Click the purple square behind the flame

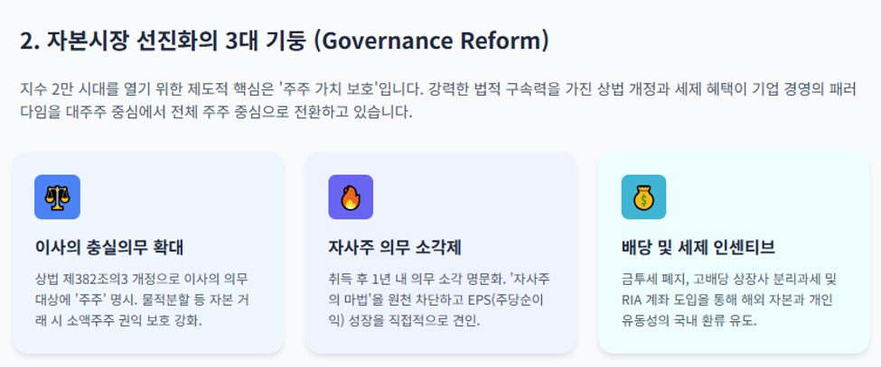[x=351, y=197]
